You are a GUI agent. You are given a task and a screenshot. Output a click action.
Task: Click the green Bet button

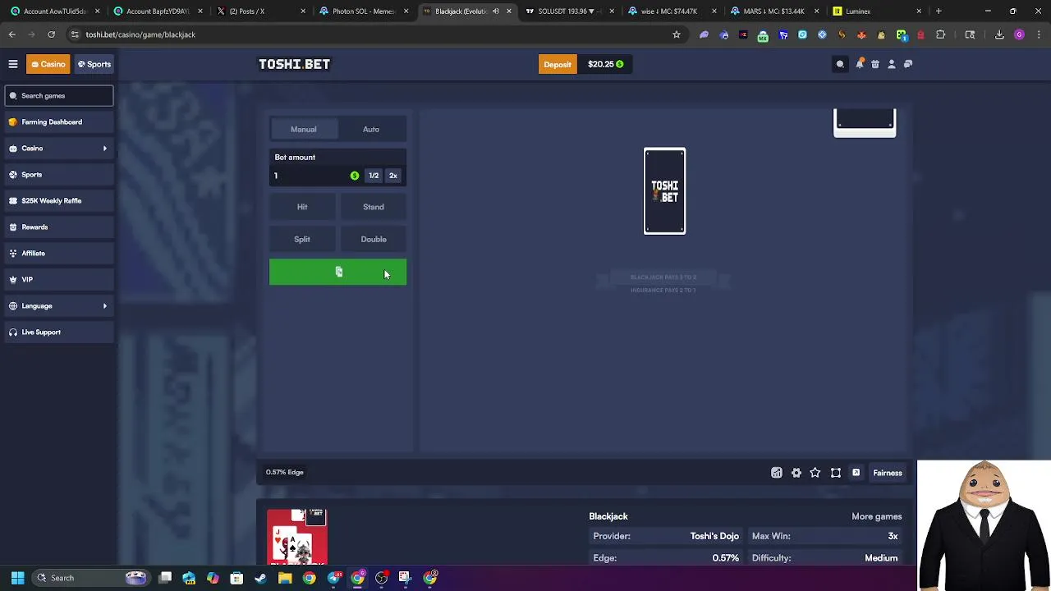coord(337,273)
